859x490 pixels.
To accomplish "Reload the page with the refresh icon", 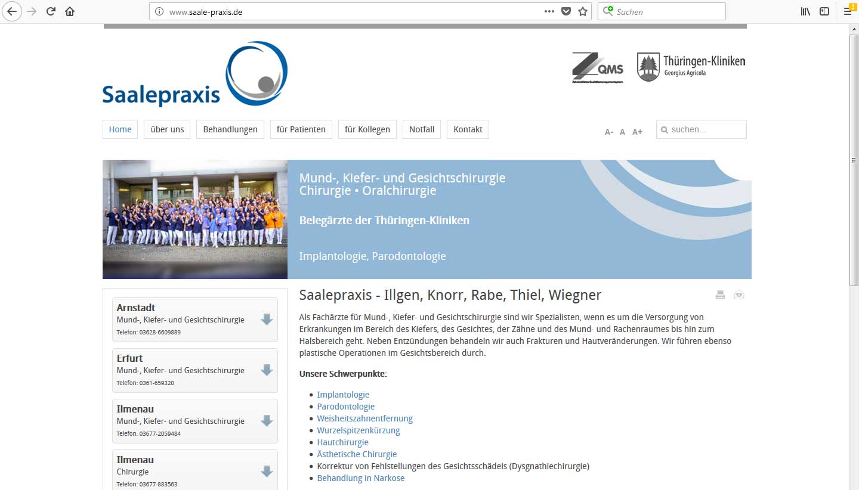I will [51, 11].
